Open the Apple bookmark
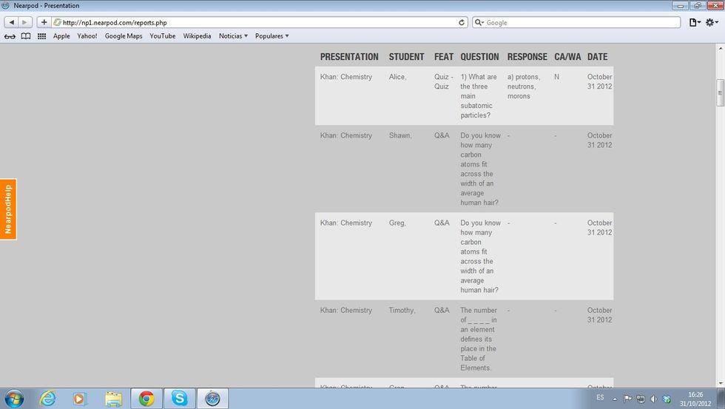 click(61, 36)
